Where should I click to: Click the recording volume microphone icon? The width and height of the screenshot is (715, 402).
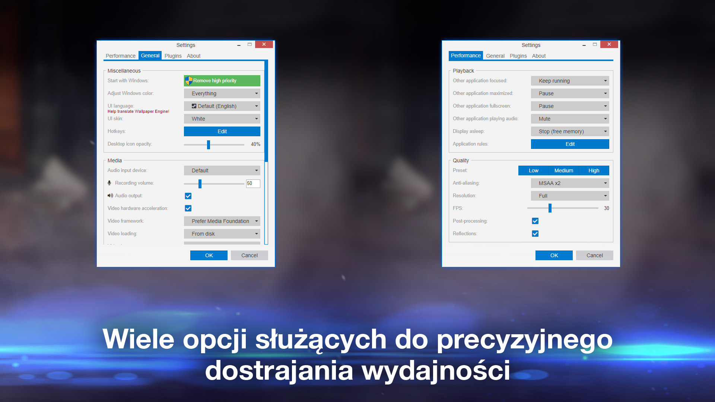click(x=108, y=183)
